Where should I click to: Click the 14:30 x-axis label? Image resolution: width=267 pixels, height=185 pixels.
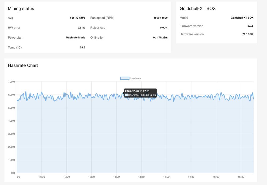coord(191,177)
